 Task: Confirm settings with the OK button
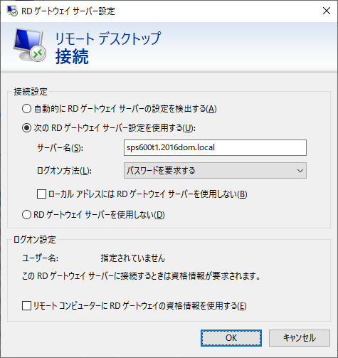(231, 338)
